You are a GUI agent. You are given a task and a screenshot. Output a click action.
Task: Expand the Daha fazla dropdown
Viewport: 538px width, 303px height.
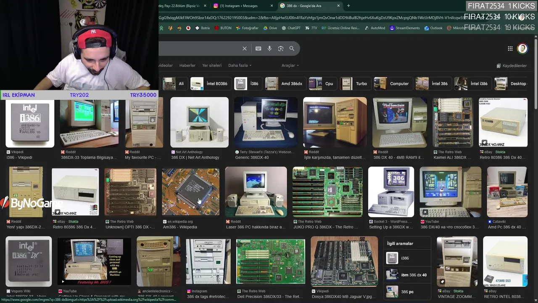[240, 65]
